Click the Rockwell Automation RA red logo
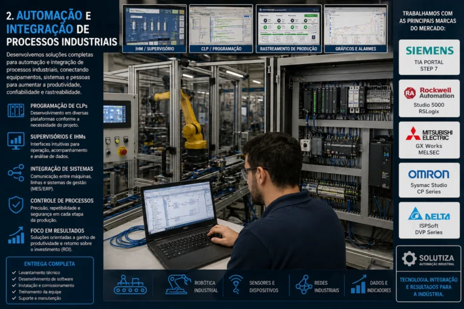464x309 pixels. point(410,93)
